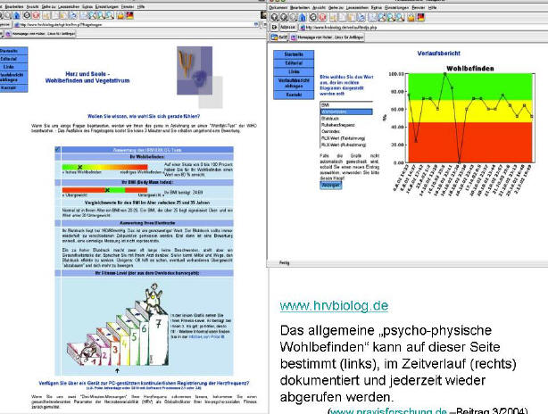548x414 pixels.
Task: Click Kontakt in the right page sidebar
Action: [291, 94]
